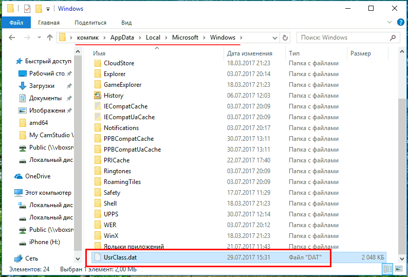Viewport: 408px width, 277px height.
Task: Expand the address bar history dropdown
Action: 274,38
